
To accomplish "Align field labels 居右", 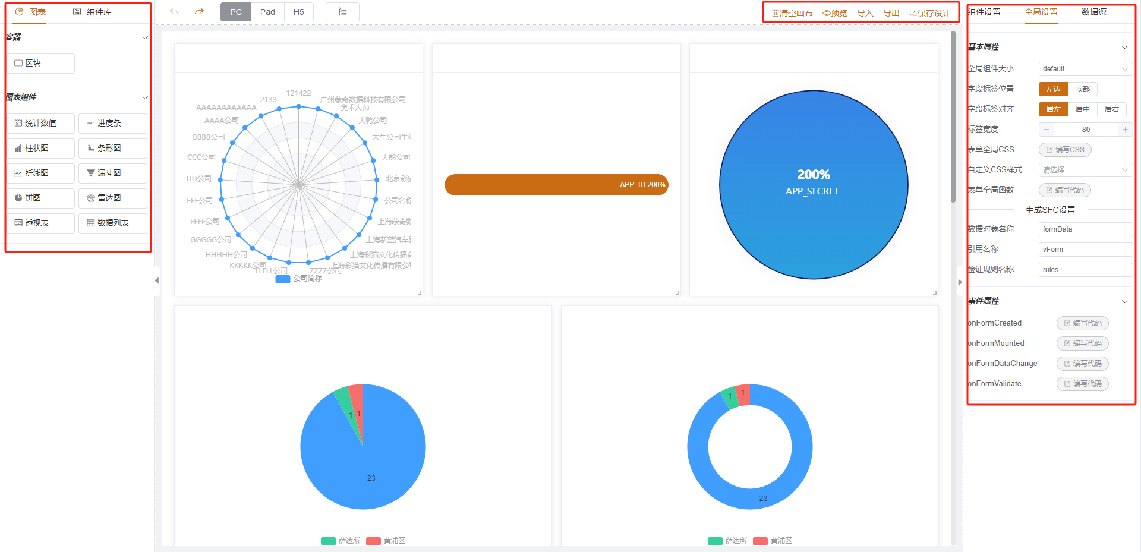I will point(1112,109).
